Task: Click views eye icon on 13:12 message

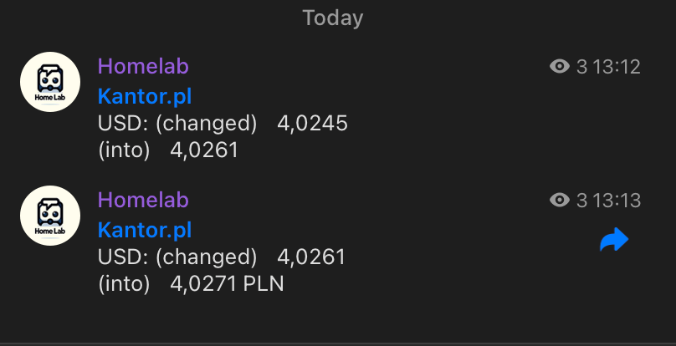Action: 560,66
